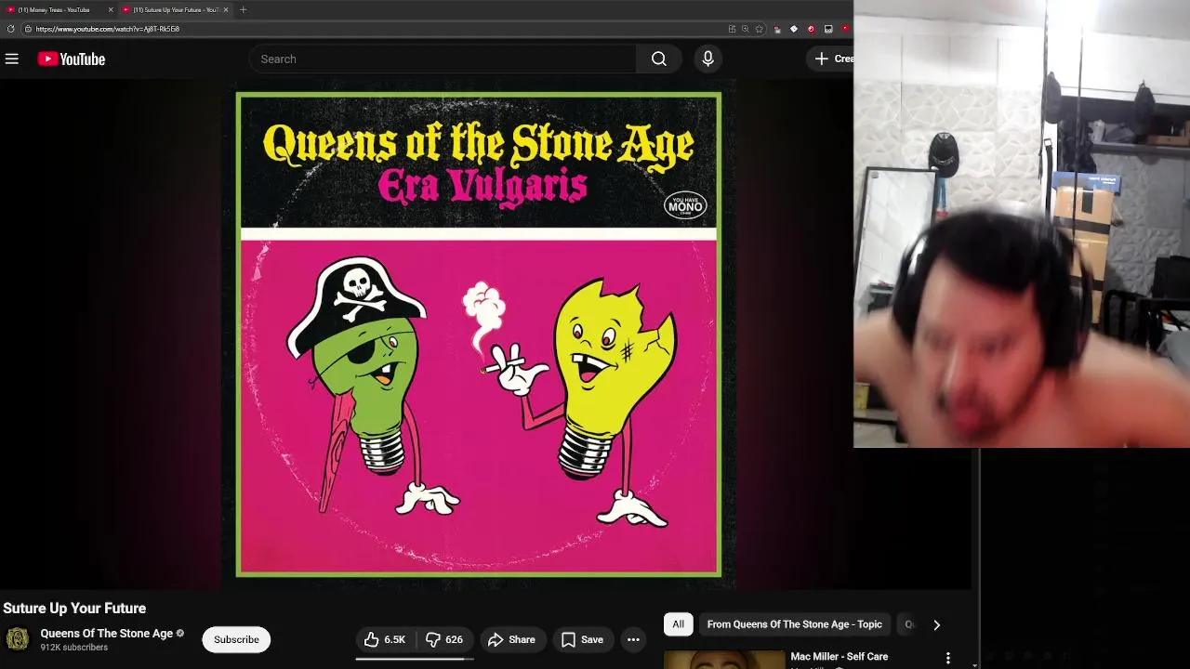The width and height of the screenshot is (1190, 669).
Task: Like the video with thumbs-up icon
Action: [x=385, y=639]
